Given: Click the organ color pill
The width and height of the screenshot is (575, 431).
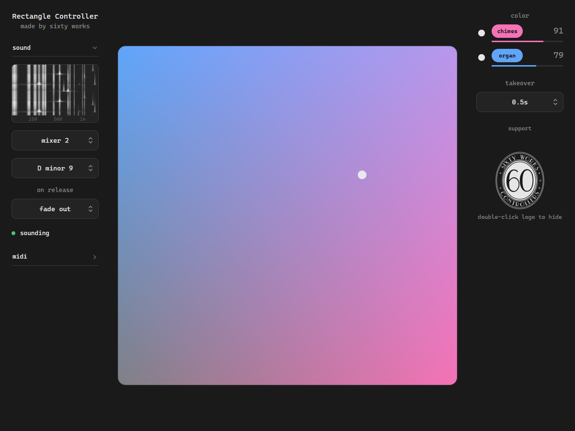Looking at the screenshot, I should coord(507,56).
